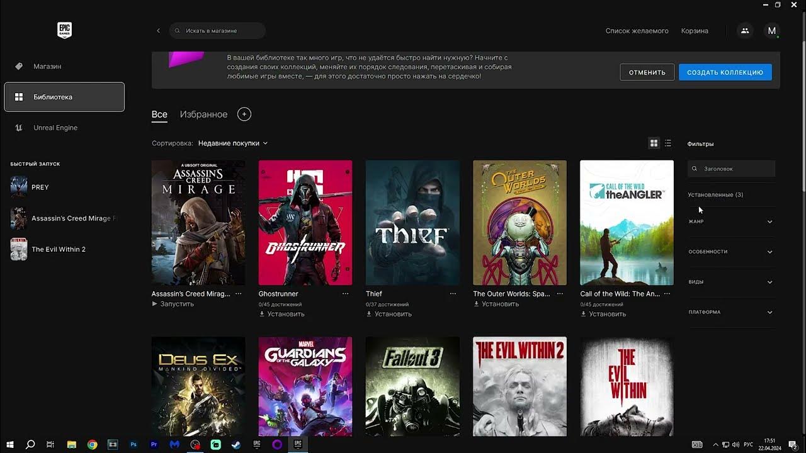Open the notification center icon
Image resolution: width=806 pixels, height=453 pixels.
click(793, 445)
